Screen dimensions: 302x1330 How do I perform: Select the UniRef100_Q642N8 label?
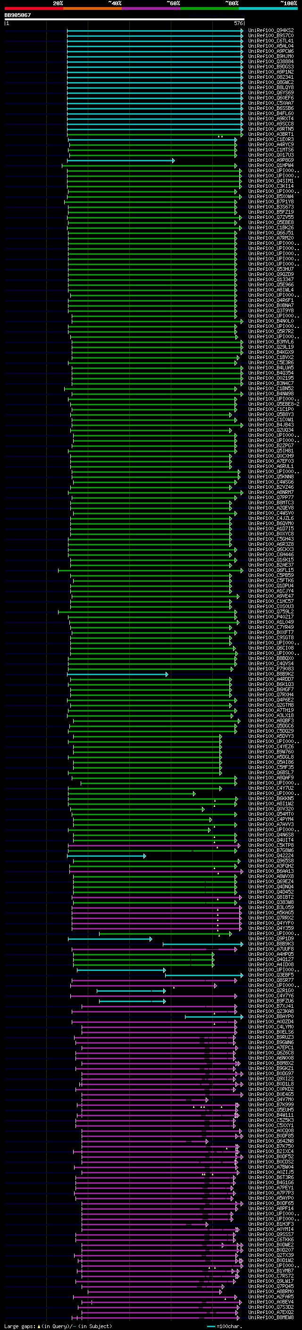pos(271,1141)
